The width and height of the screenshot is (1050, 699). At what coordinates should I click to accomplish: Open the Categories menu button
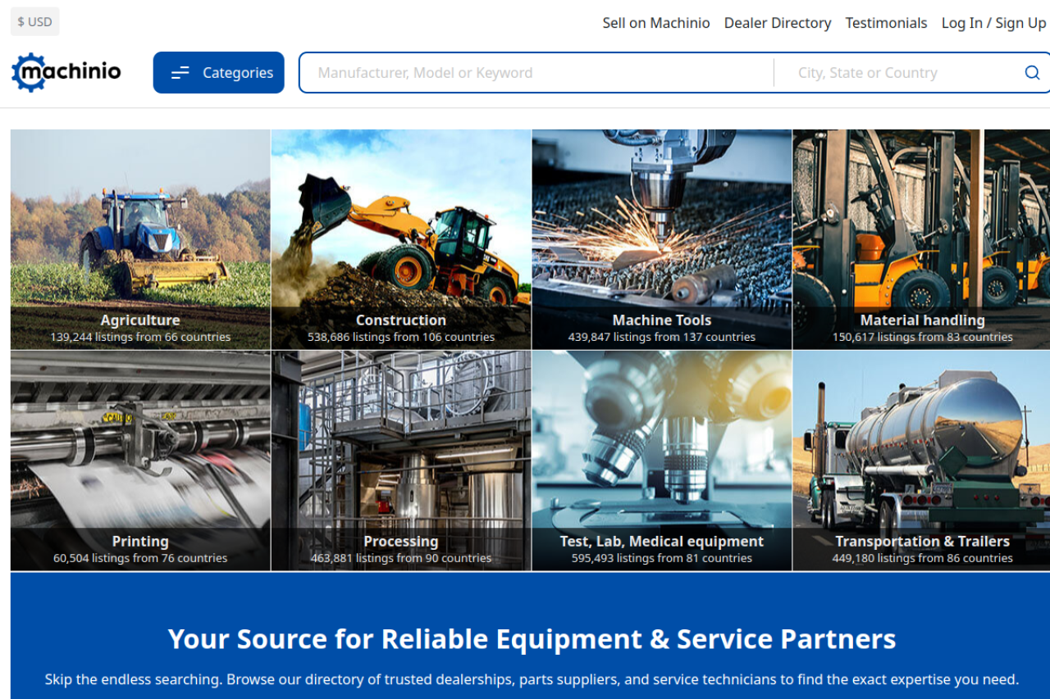click(219, 73)
